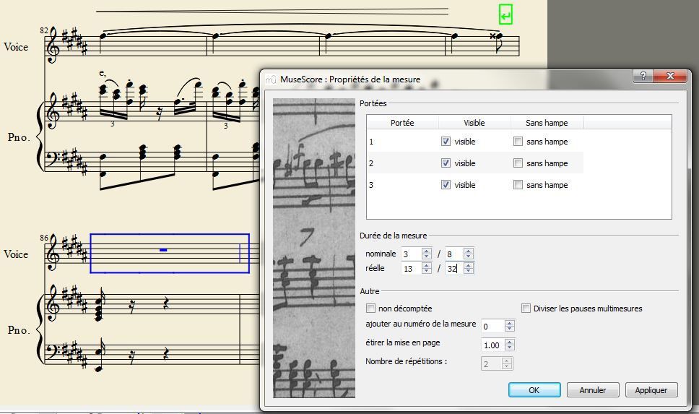This screenshot has height=414, width=699.
Task: Check the non décomptée option
Action: point(370,309)
